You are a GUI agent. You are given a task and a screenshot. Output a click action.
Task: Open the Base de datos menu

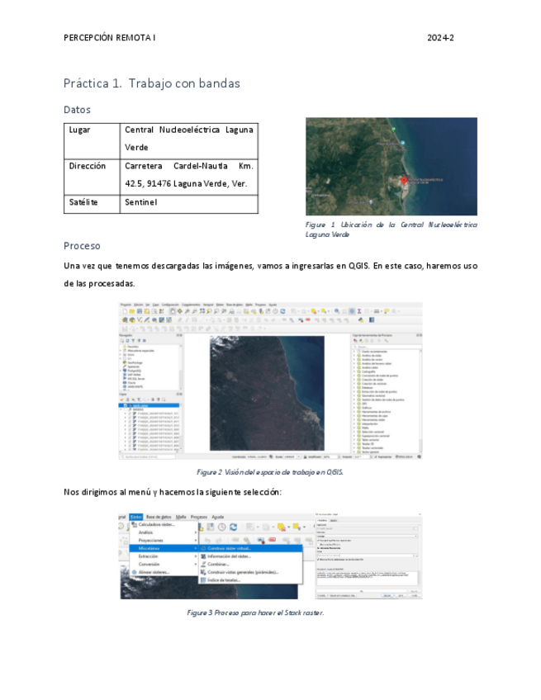click(159, 517)
